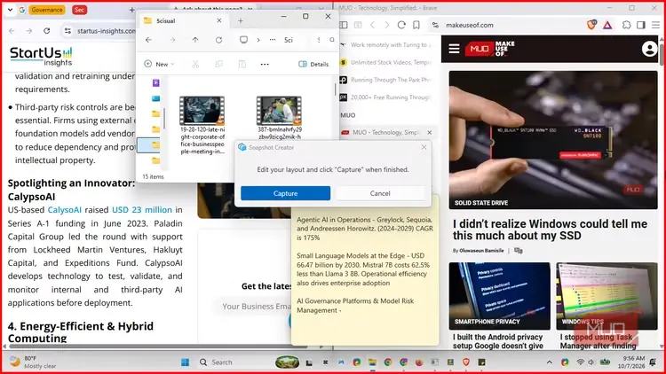Open the Brave Shields lion icon
Screen dimensions: 666x374
tap(591, 25)
